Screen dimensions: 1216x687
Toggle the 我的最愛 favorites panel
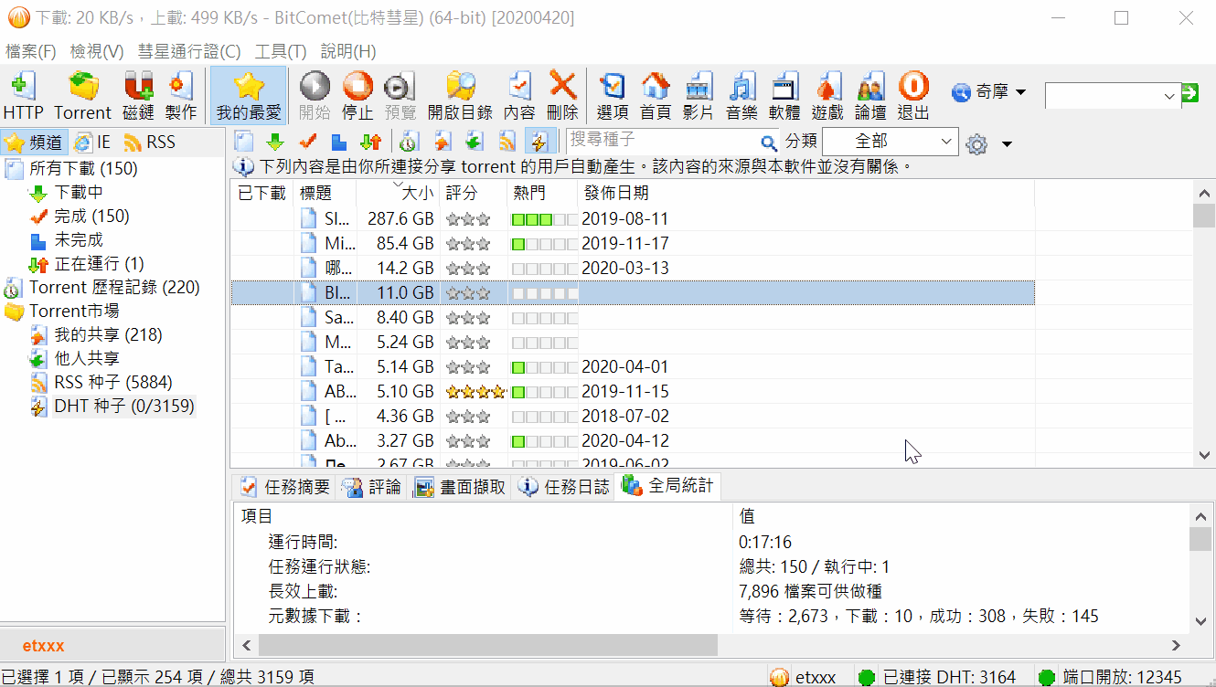249,96
